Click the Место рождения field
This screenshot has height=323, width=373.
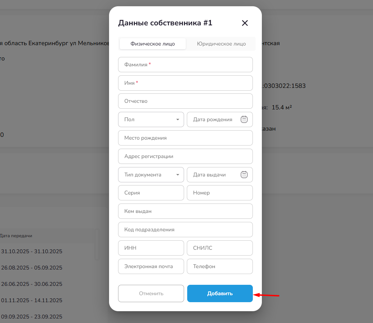click(185, 138)
